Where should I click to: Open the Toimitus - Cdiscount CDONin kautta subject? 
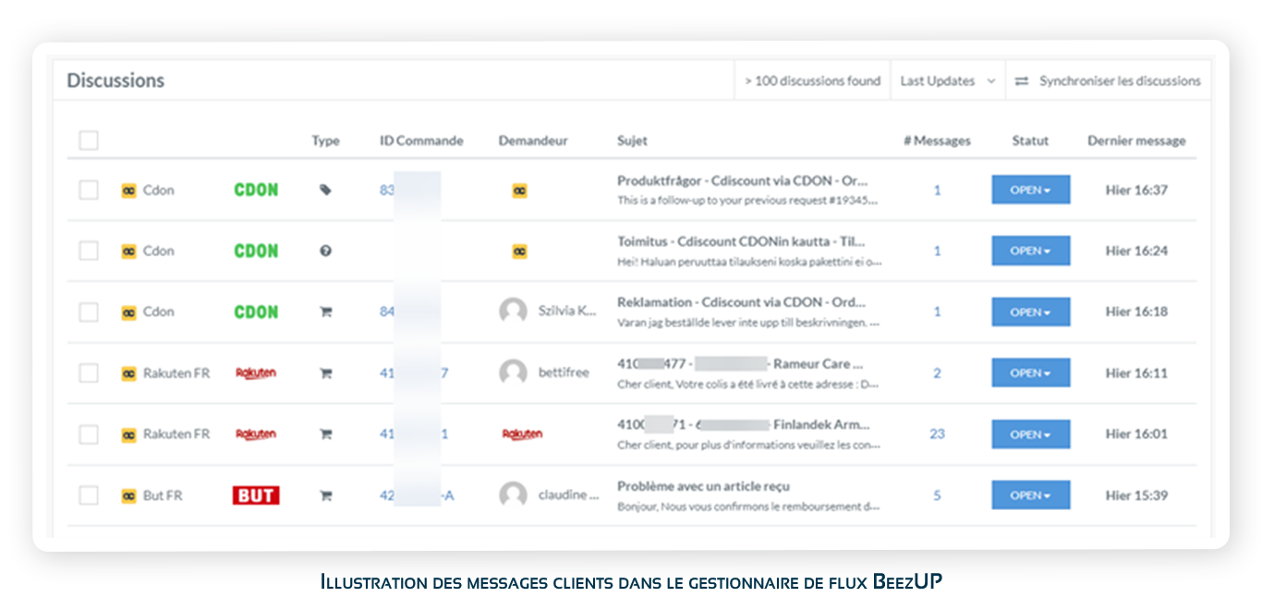(742, 242)
